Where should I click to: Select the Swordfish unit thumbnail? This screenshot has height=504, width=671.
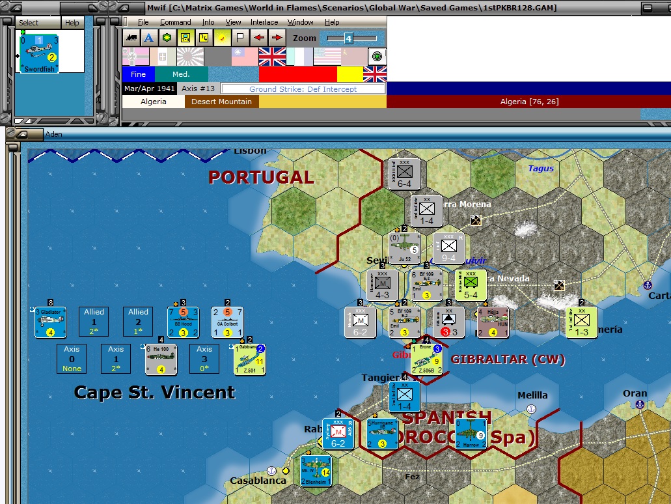(39, 53)
